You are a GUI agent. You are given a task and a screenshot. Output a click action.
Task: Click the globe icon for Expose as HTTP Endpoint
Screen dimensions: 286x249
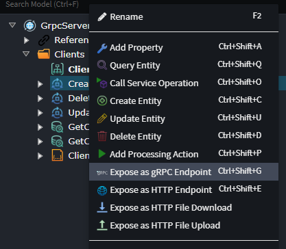click(x=102, y=190)
